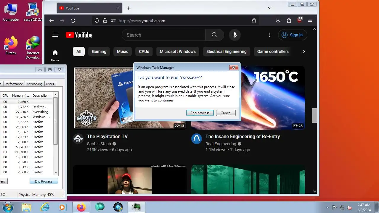Open Scott's Stash channel name
This screenshot has width=379, height=213.
pyautogui.click(x=99, y=144)
